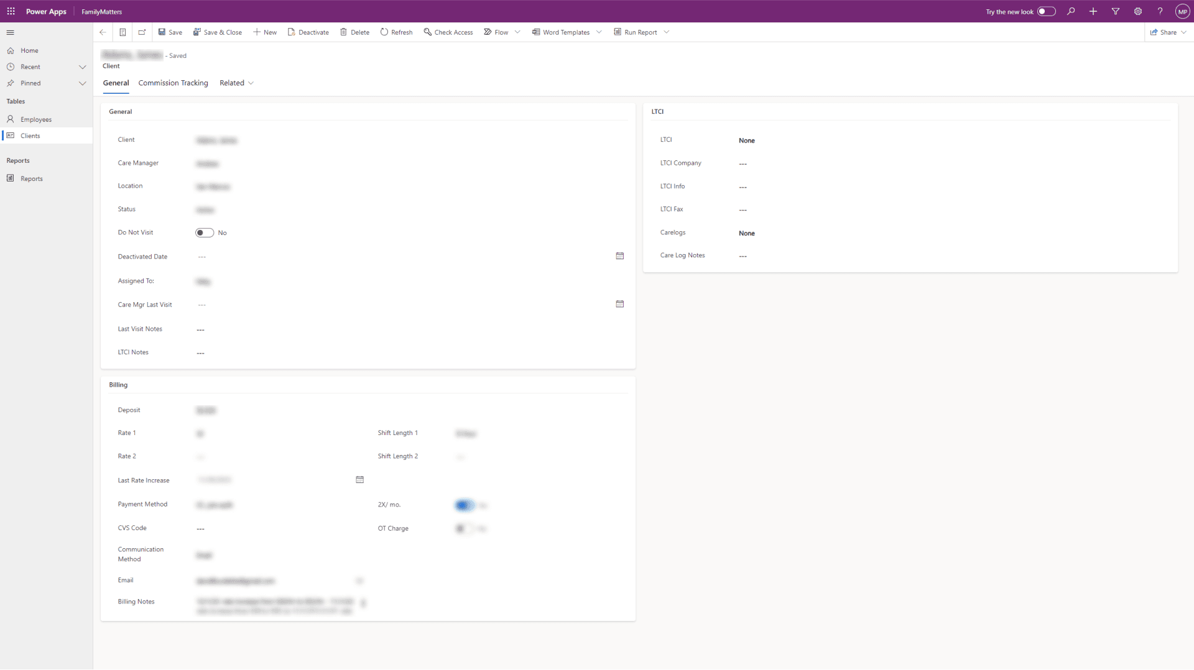
Task: Refresh the client record
Action: coord(396,32)
